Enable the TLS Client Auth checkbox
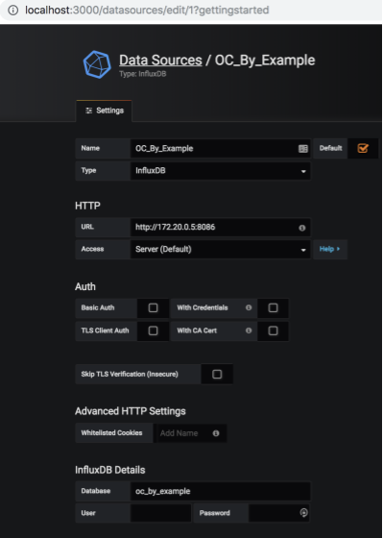 pos(153,330)
